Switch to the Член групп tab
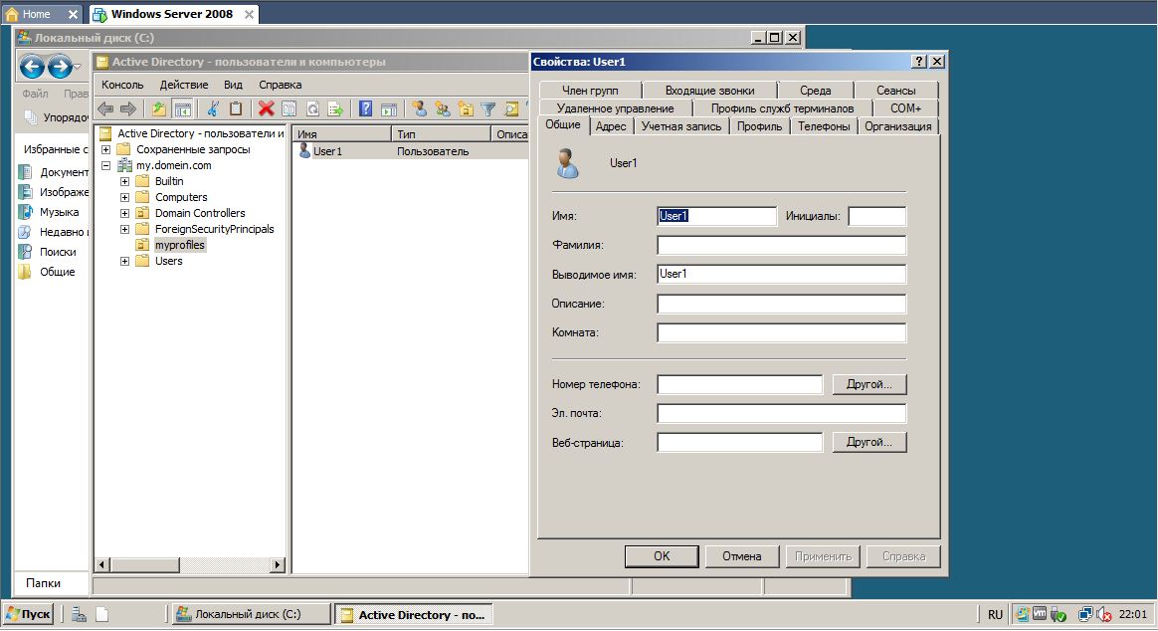 (x=590, y=91)
